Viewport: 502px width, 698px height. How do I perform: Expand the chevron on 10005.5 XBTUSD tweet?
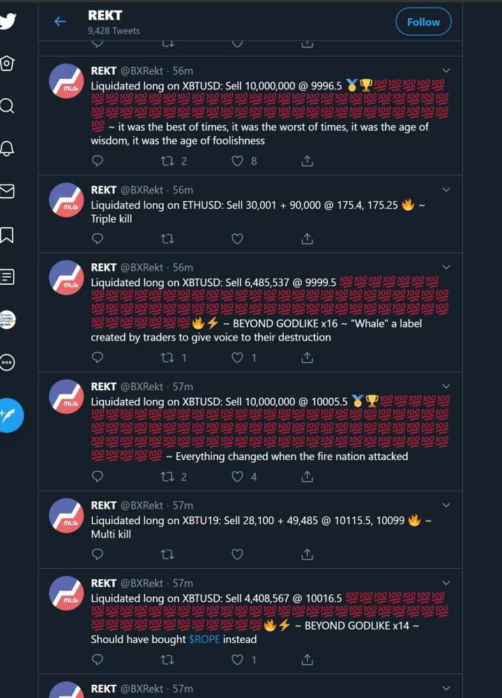point(446,387)
